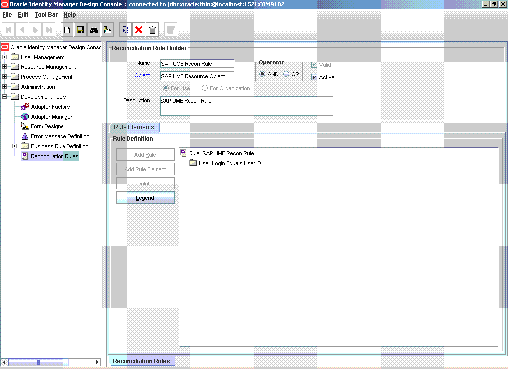Image resolution: width=508 pixels, height=369 pixels.
Task: Select Error Message Definition in the tree
Action: 60,136
